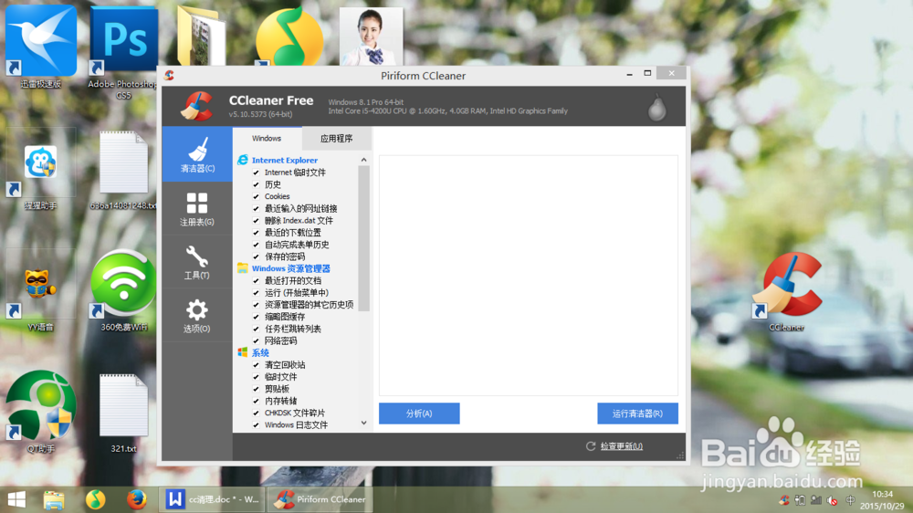This screenshot has width=913, height=513.
Task: Uncheck the 最近输入的网址链接 checkbox
Action: (257, 208)
